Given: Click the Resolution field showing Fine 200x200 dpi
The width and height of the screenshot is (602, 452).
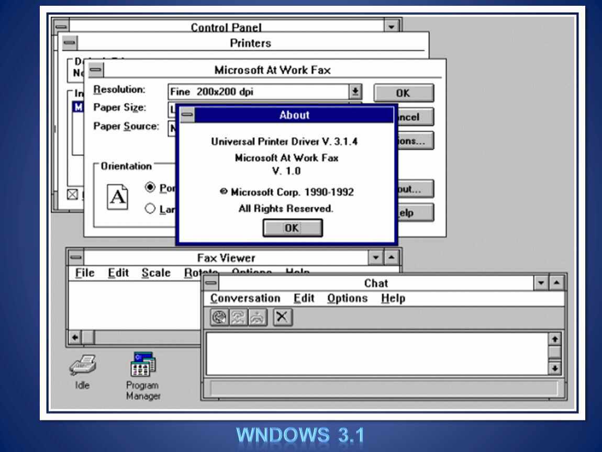Looking at the screenshot, I should coord(259,92).
